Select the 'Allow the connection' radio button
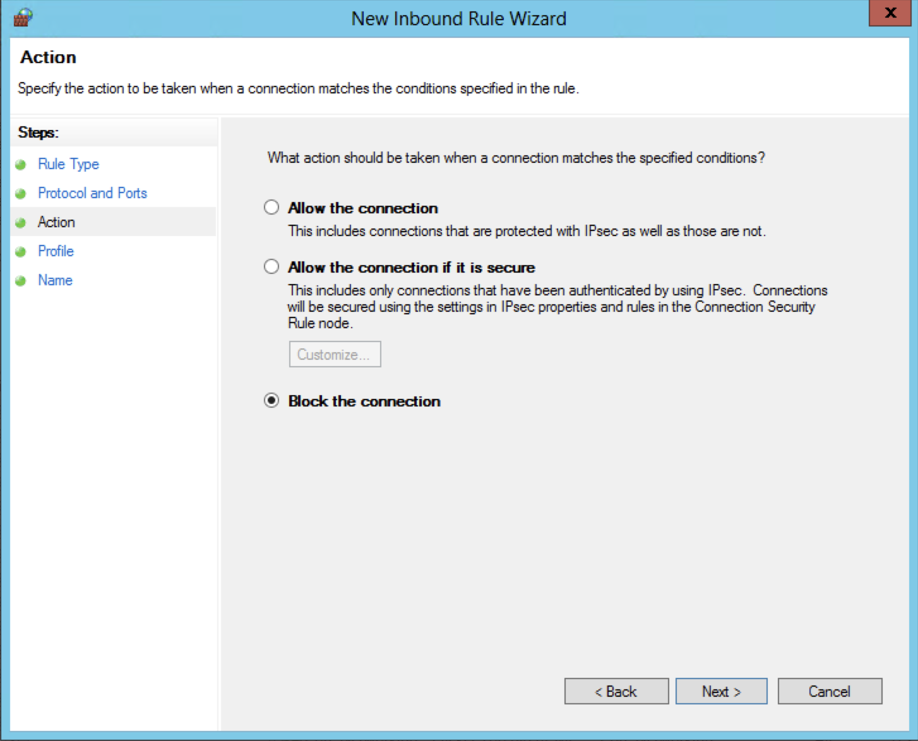This screenshot has height=741, width=918. (x=271, y=208)
